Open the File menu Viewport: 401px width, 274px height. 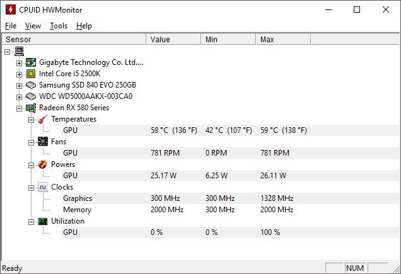pos(11,26)
